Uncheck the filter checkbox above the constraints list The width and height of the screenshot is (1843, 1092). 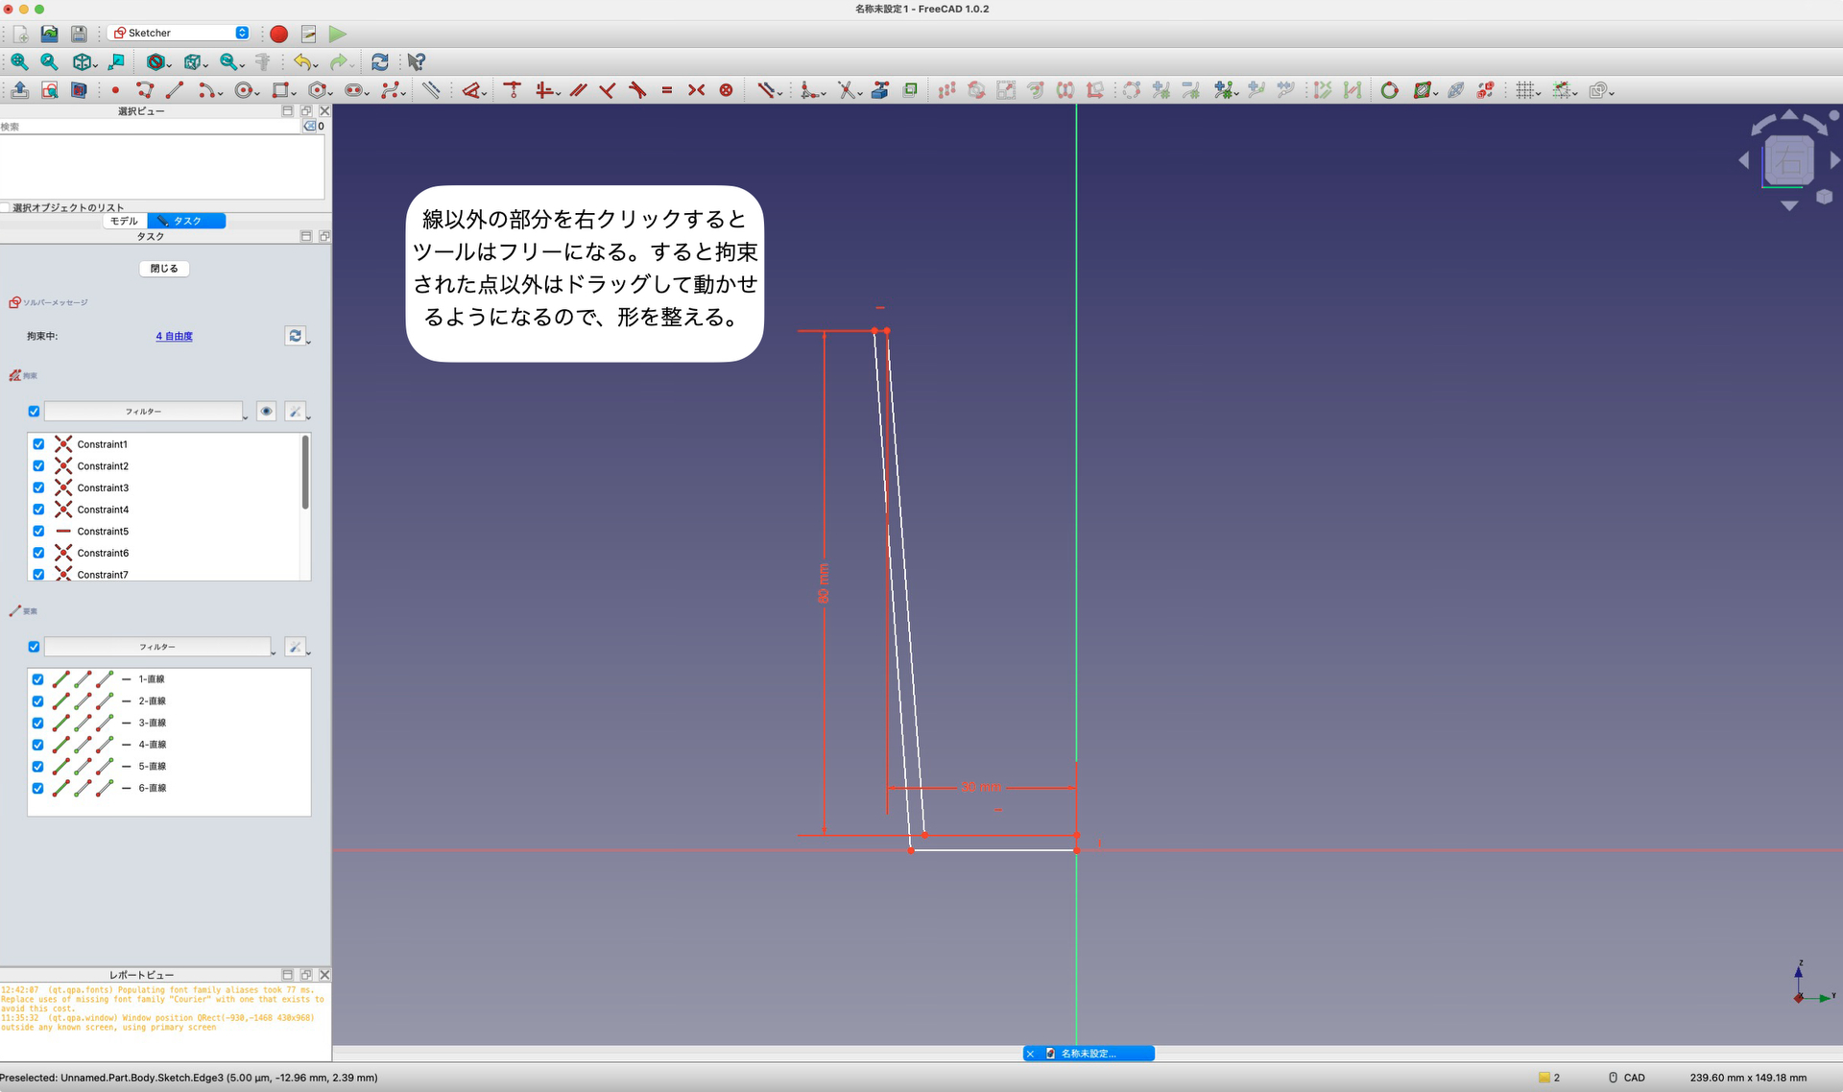coord(34,411)
